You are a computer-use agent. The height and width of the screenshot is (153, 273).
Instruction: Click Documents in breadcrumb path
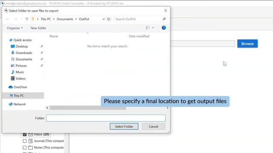coord(65,19)
